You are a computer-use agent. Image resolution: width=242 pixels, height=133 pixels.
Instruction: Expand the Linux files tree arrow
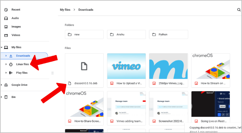click(x=6, y=64)
